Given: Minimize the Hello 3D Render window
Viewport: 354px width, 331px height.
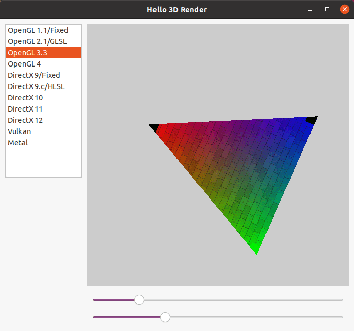Looking at the screenshot, I should 310,10.
